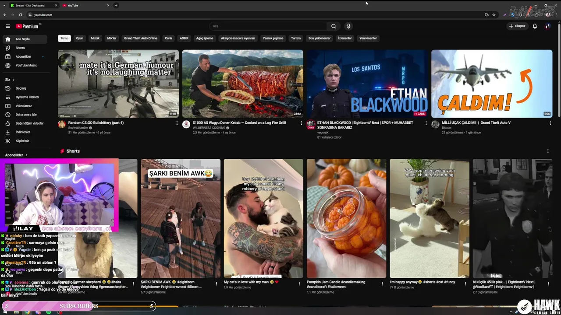Open İndirilenler in the sidebar
This screenshot has height=315, width=561.
click(25, 132)
